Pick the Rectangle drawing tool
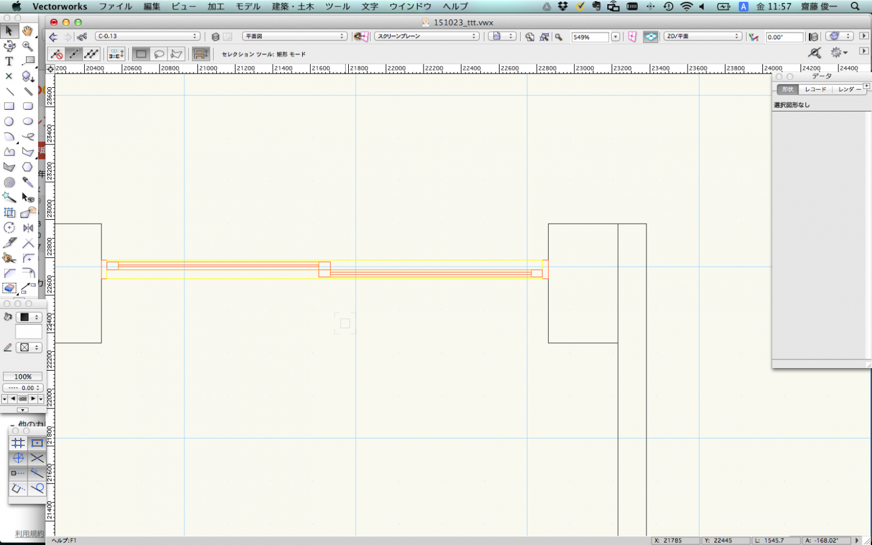The image size is (872, 545). click(x=9, y=107)
